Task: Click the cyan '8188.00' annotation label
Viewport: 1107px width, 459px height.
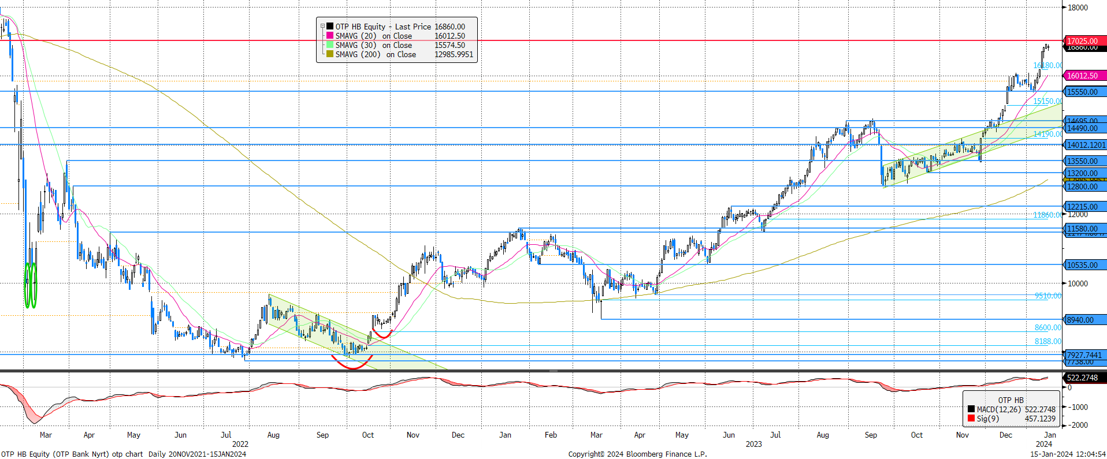Action: tap(1048, 341)
